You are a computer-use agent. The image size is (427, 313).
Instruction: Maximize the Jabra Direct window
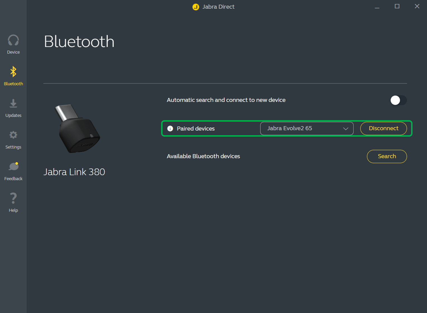click(x=397, y=6)
